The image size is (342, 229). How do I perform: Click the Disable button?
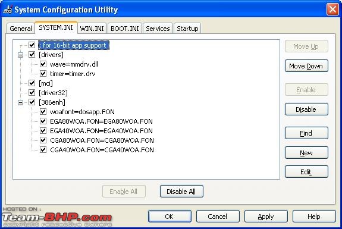306,109
